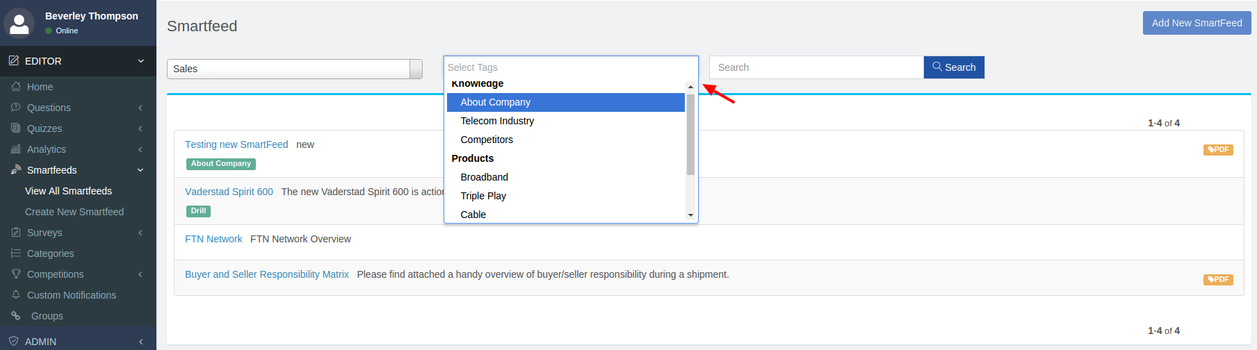Expand the Quizzes submenu arrow
The height and width of the screenshot is (350, 1257).
pyautogui.click(x=140, y=128)
